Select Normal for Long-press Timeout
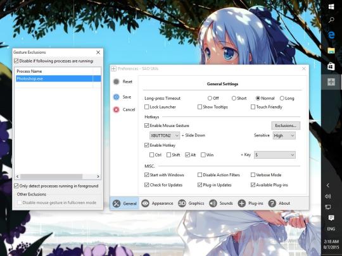342x256 pixels. (x=258, y=99)
